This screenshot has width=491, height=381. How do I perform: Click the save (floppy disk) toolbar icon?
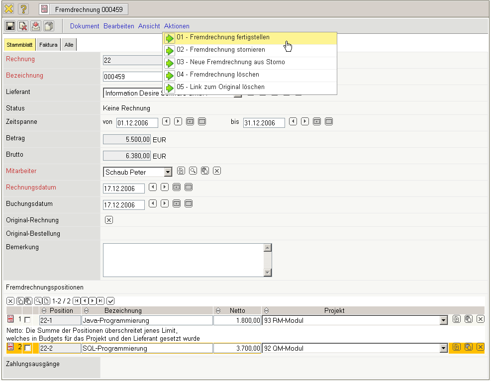click(10, 26)
